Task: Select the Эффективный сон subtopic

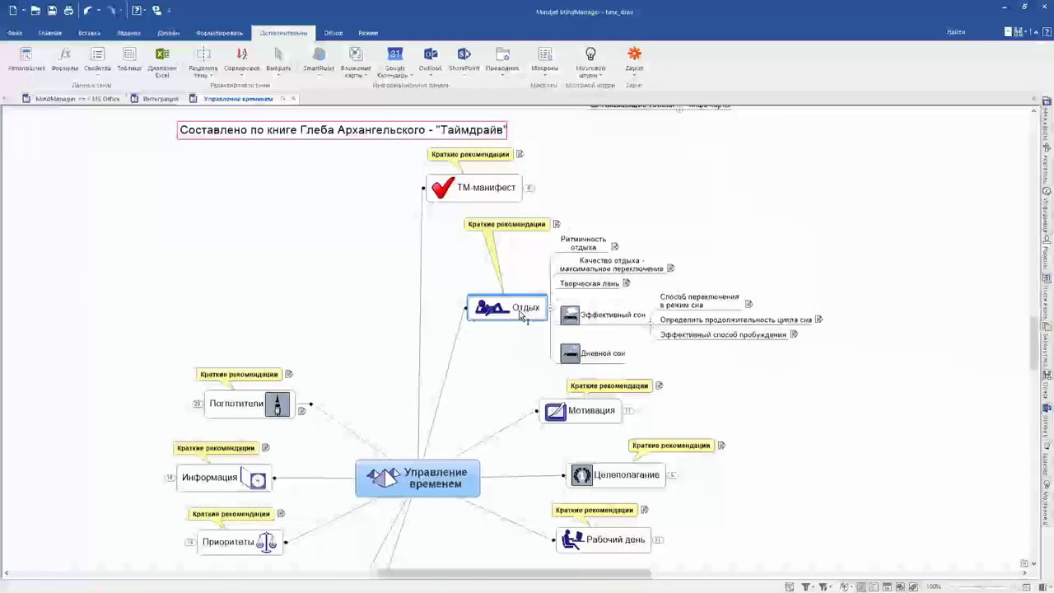Action: tap(603, 315)
